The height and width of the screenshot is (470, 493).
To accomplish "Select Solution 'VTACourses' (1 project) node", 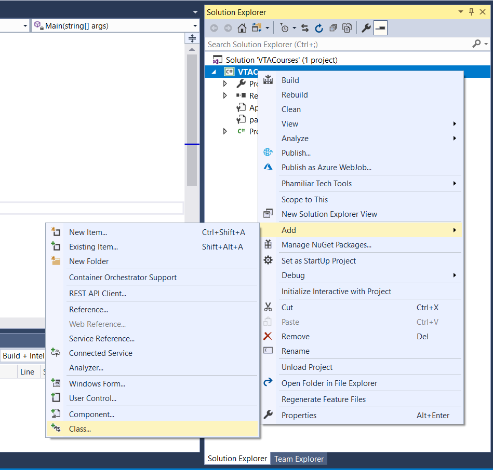I will 282,60.
